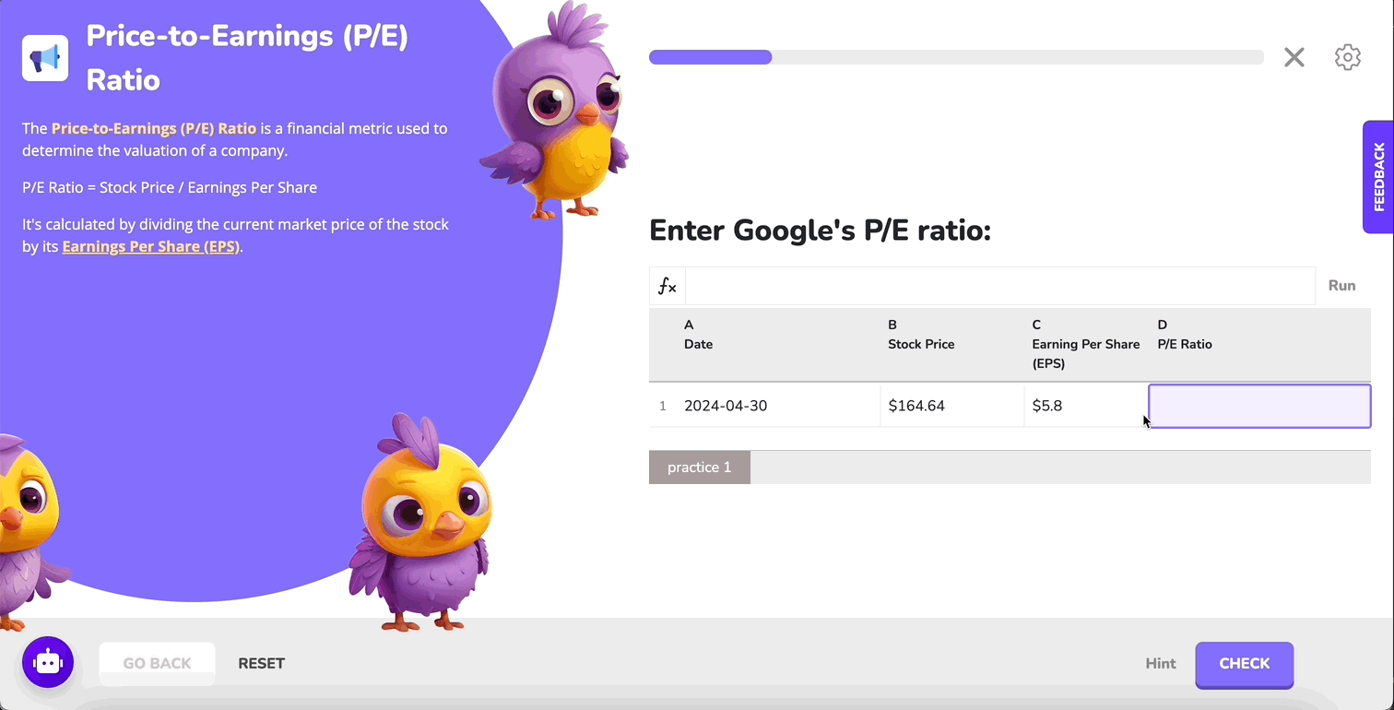Run the formula with the Run button
The height and width of the screenshot is (710, 1394).
tap(1341, 286)
